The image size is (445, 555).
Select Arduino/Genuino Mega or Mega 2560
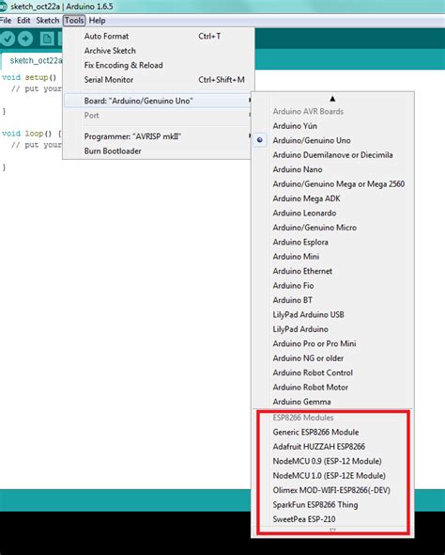pos(333,183)
